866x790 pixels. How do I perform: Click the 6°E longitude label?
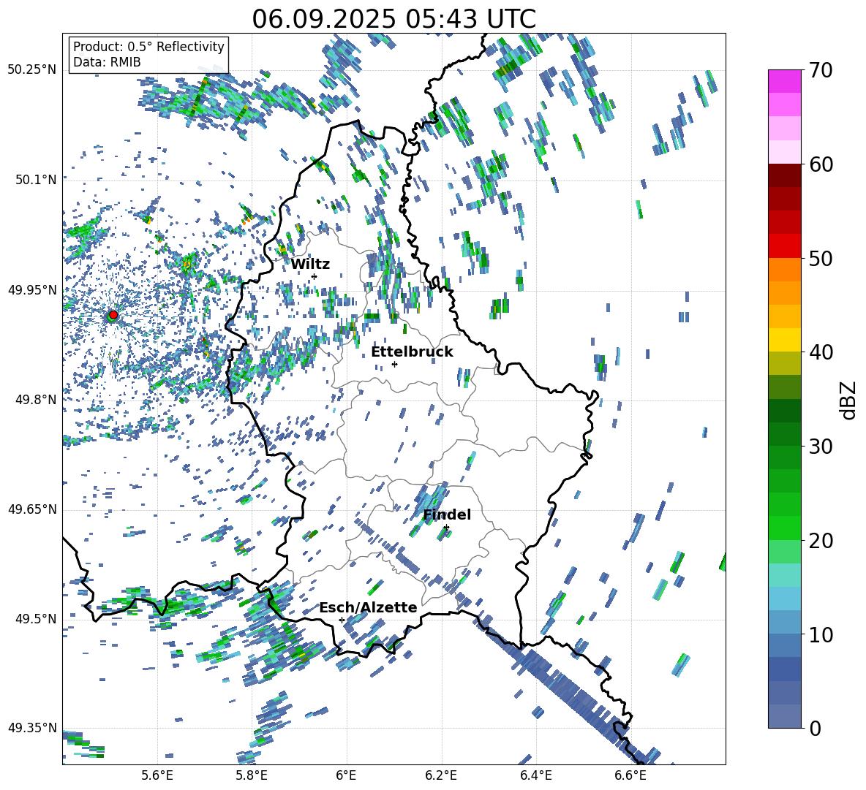[346, 775]
